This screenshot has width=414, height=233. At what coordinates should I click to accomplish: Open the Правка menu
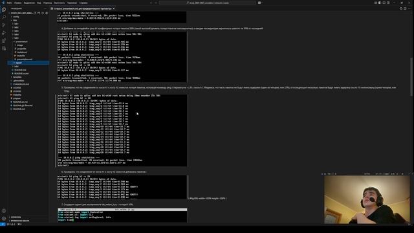[18, 3]
